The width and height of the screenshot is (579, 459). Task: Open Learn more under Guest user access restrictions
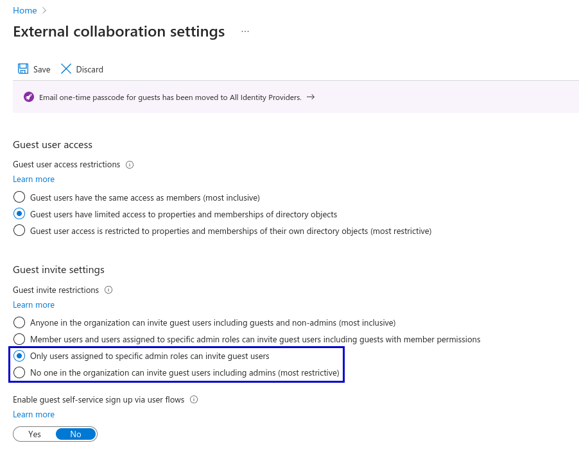pos(33,179)
